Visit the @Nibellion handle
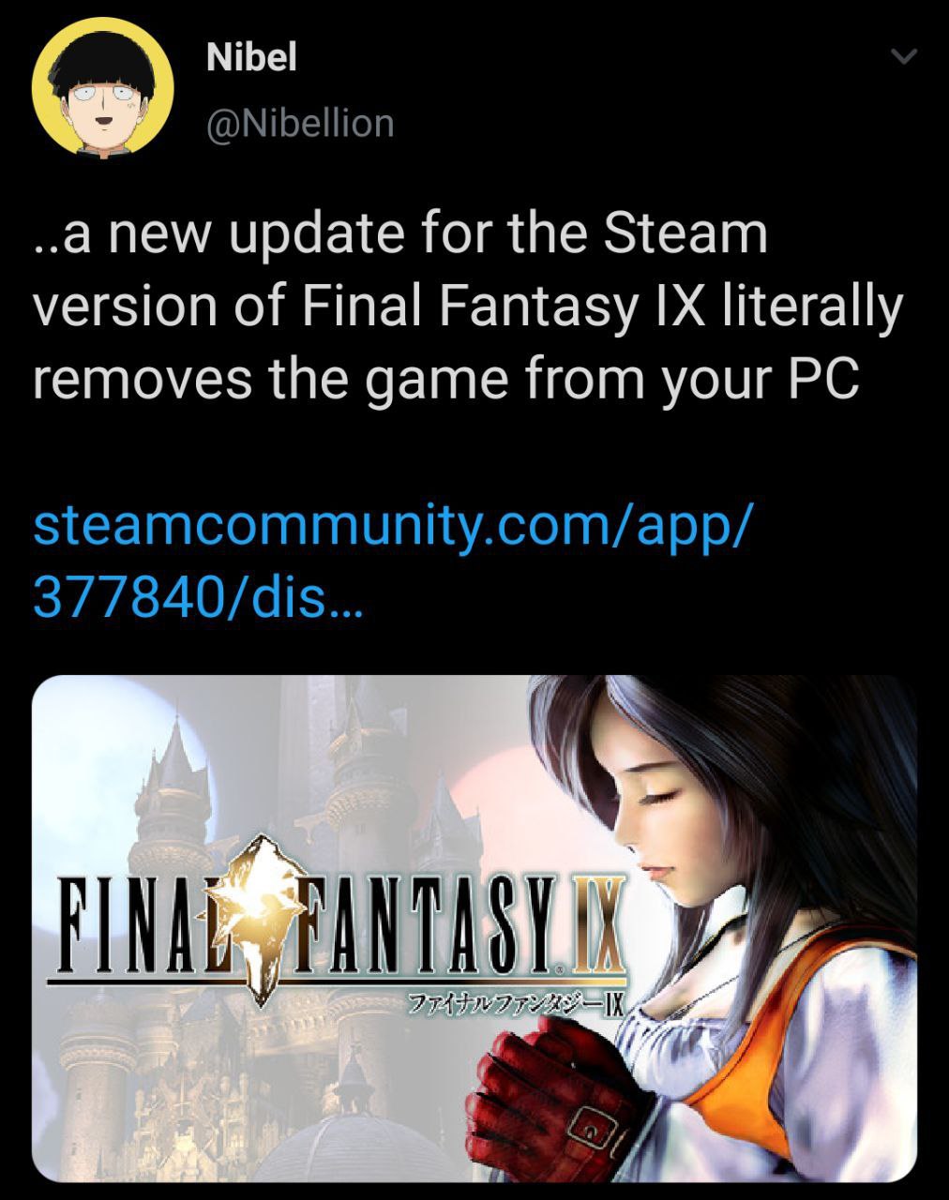This screenshot has width=949, height=1200. (300, 123)
